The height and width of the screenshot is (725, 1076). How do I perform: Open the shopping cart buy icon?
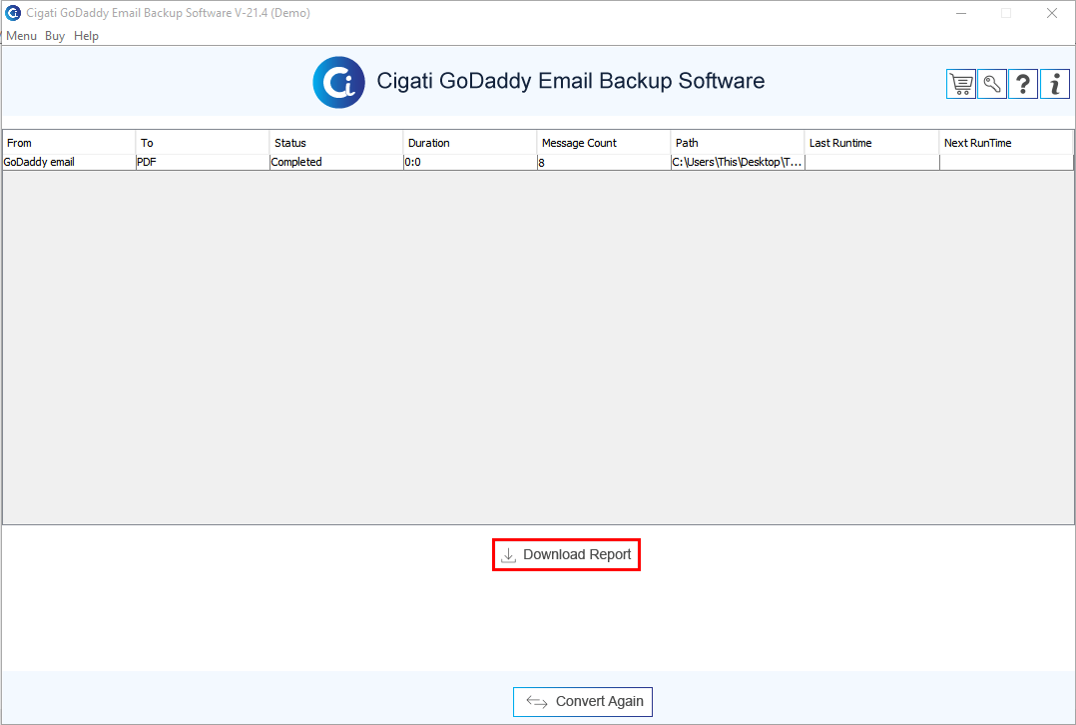click(x=960, y=85)
